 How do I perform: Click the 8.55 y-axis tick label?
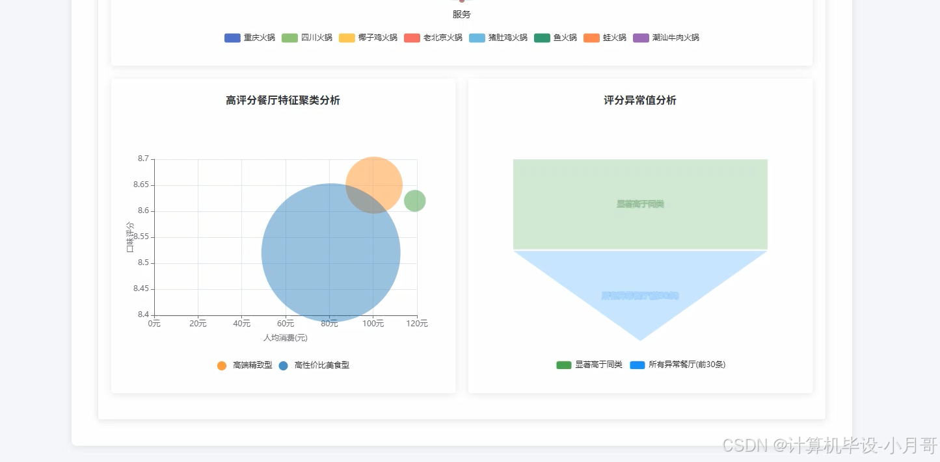point(141,237)
